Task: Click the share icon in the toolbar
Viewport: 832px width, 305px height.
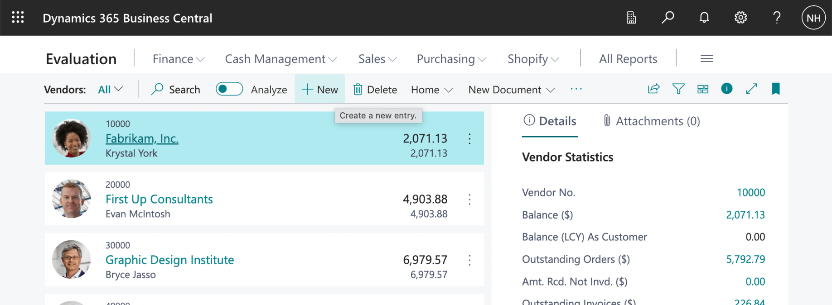Action: click(653, 89)
